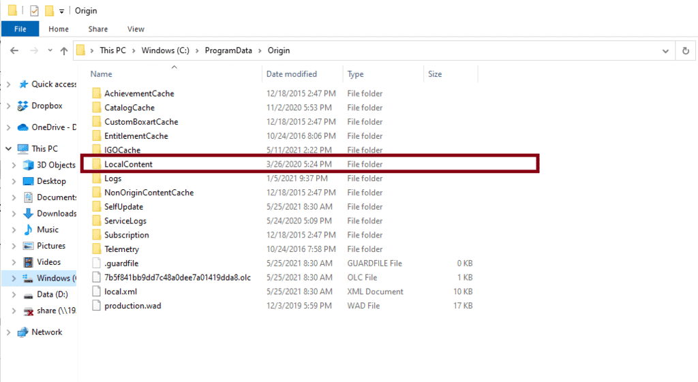698x382 pixels.
Task: Click the 17 KB size value
Action: (x=463, y=306)
